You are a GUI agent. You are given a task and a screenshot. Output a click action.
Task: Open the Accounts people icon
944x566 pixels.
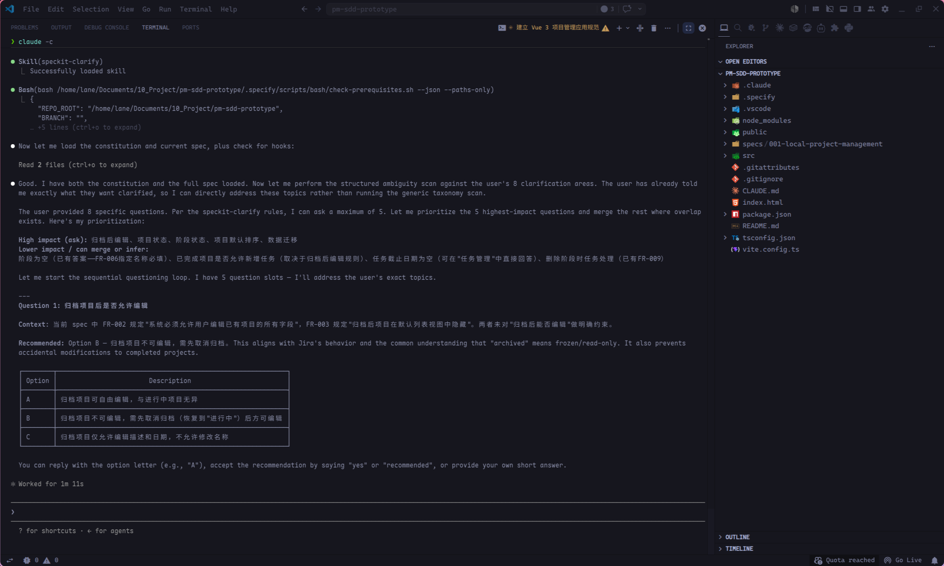click(x=871, y=9)
